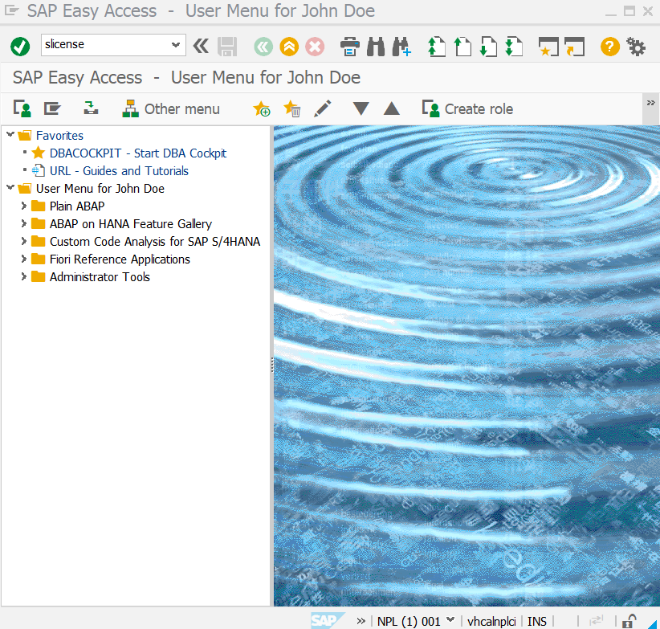Click Add to Favorites star icon
This screenshot has height=629, width=660.
262,108
